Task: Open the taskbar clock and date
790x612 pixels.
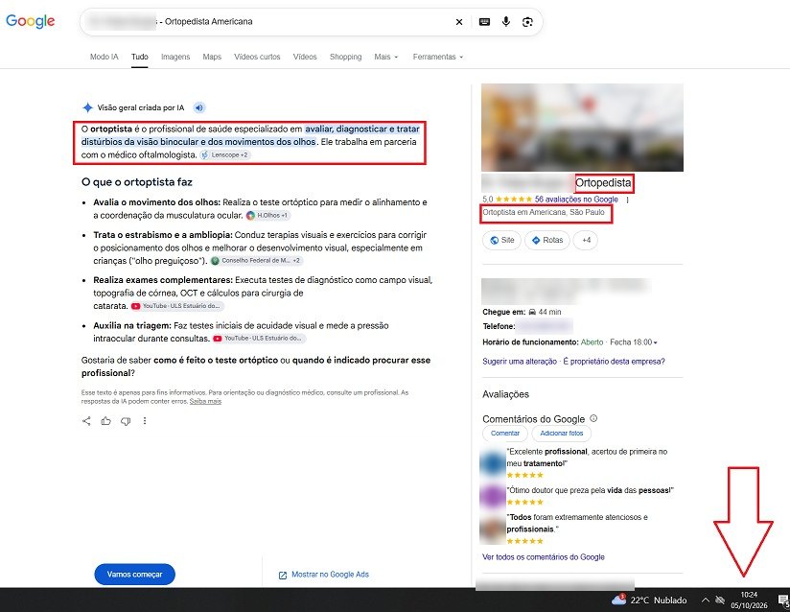Action: (x=749, y=600)
